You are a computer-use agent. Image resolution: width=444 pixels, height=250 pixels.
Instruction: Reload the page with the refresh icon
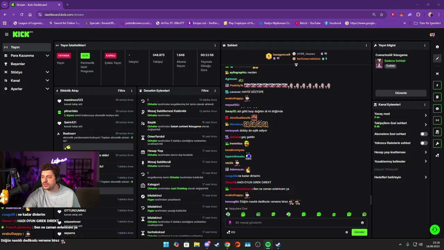tap(22, 15)
